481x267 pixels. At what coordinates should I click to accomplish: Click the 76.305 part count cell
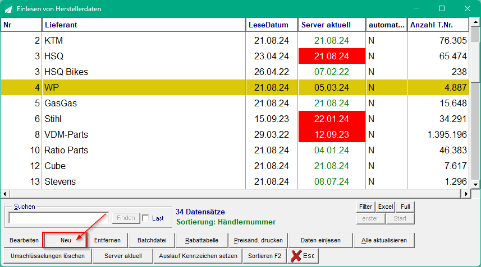click(438, 40)
